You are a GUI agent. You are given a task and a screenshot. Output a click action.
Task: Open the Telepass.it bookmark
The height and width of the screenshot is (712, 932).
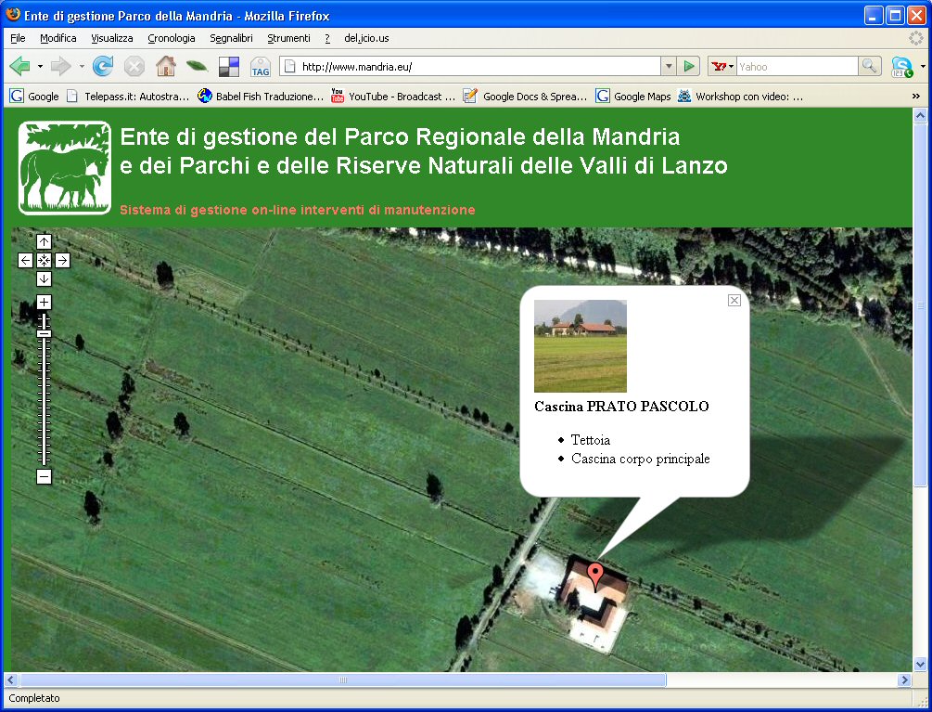tap(128, 96)
